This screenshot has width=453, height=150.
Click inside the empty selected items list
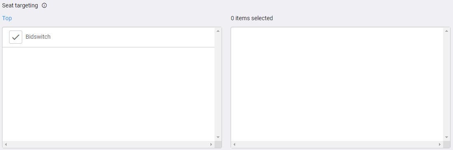click(337, 84)
